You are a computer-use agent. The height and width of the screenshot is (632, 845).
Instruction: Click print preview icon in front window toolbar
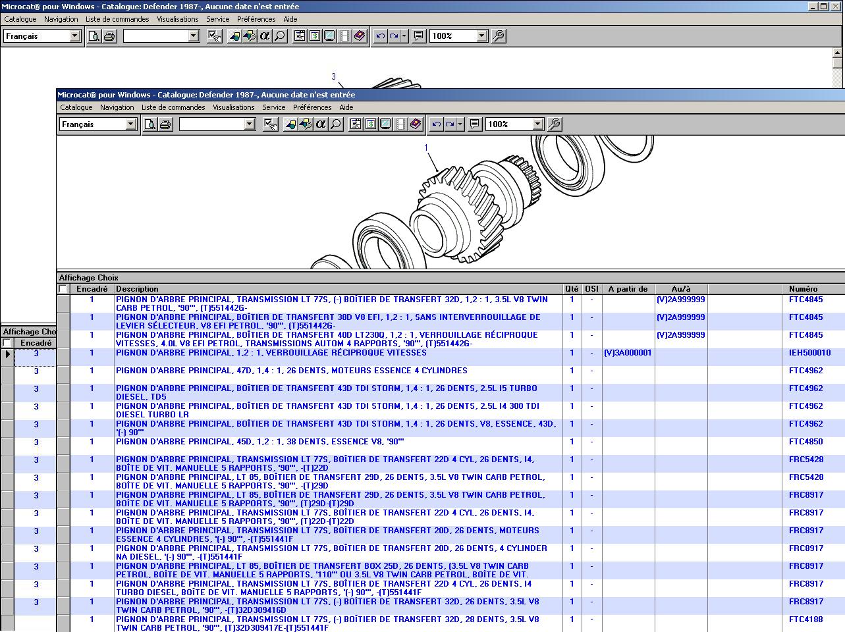pos(150,124)
